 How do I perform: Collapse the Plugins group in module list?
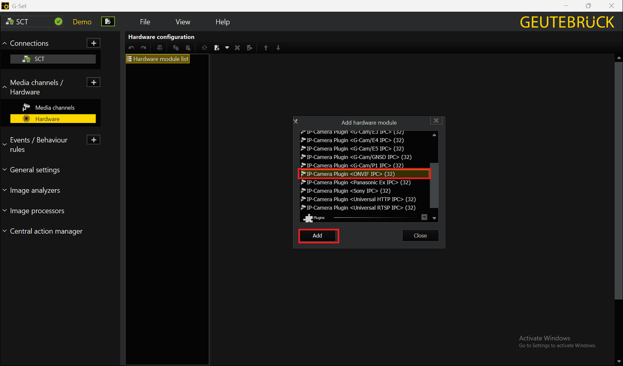(424, 217)
